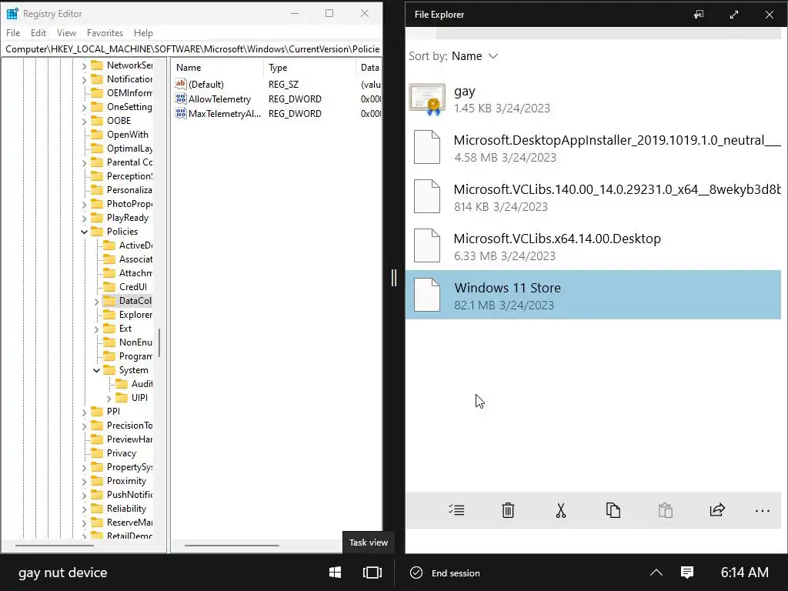
Task: Open the File menu in Registry Editor
Action: pos(13,32)
